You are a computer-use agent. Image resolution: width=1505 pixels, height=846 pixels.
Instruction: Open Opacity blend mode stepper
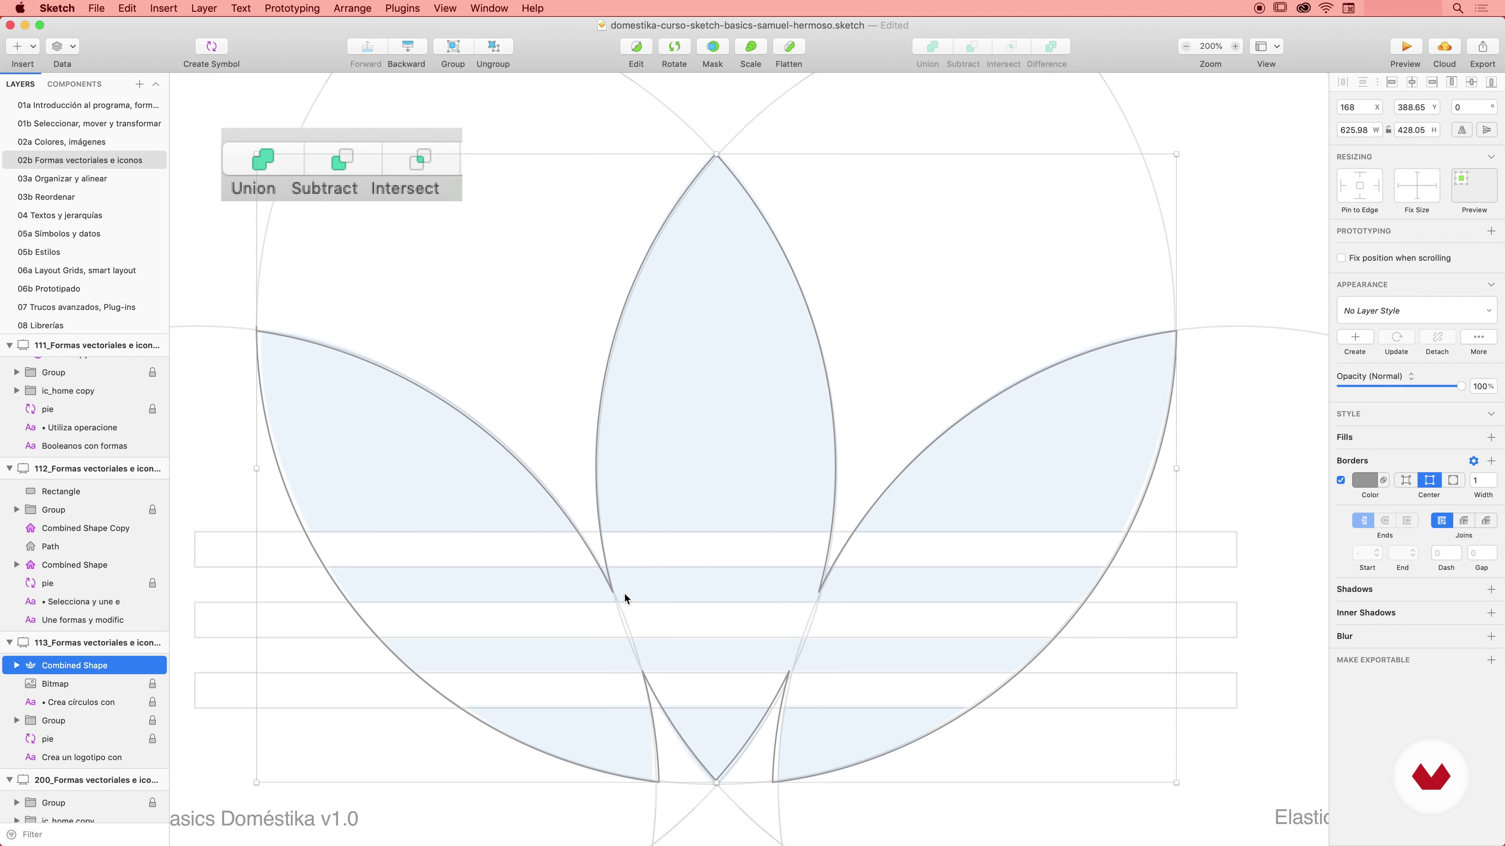[x=1411, y=376]
